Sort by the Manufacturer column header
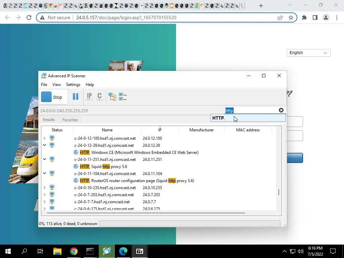Image resolution: width=344 pixels, height=258 pixels. click(202, 130)
